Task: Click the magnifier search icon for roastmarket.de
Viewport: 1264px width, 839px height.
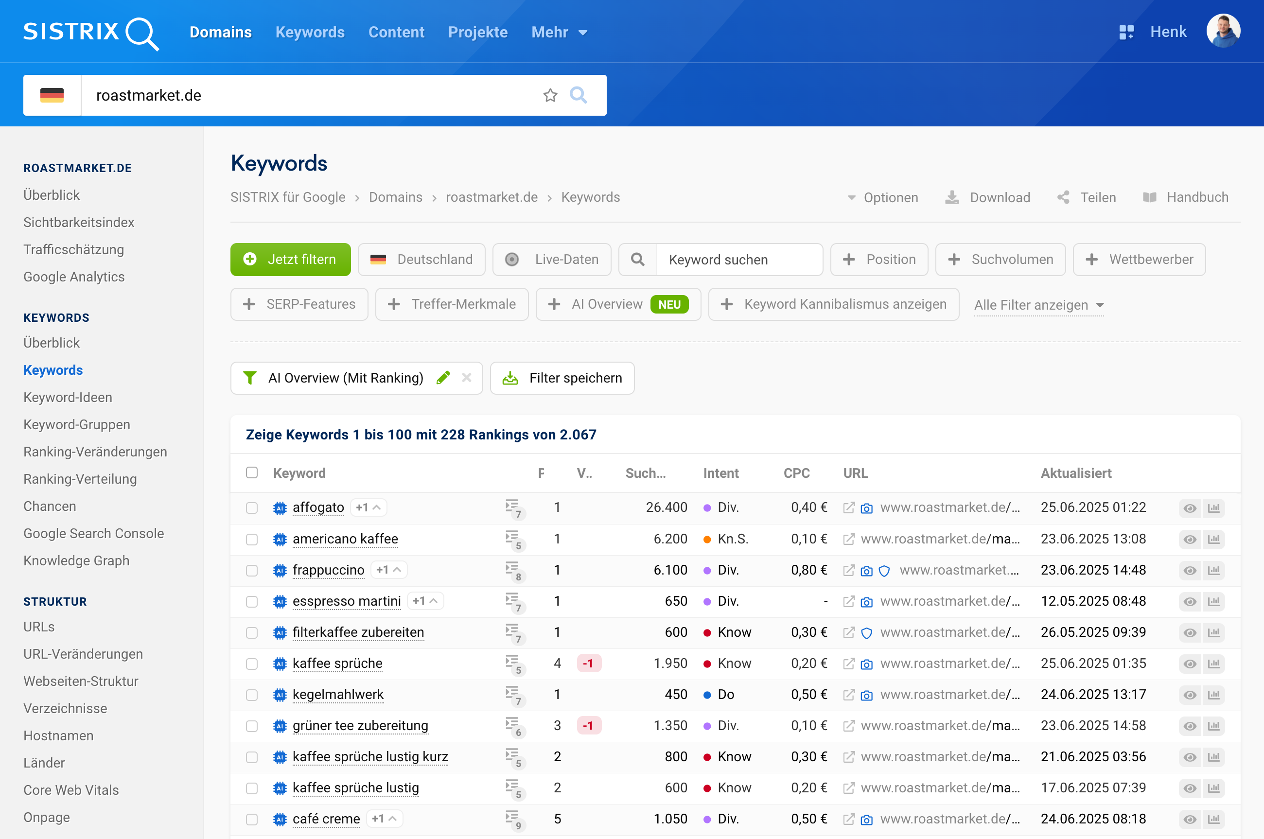Action: pyautogui.click(x=578, y=95)
